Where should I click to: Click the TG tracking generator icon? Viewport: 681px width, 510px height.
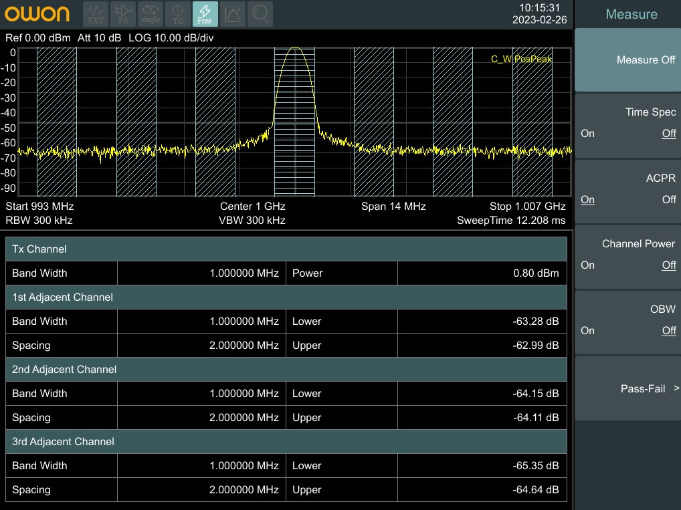point(178,13)
